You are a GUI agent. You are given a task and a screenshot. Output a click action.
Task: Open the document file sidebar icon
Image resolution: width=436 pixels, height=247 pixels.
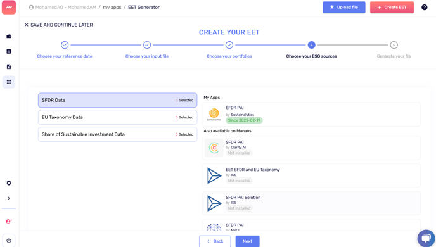click(x=9, y=66)
